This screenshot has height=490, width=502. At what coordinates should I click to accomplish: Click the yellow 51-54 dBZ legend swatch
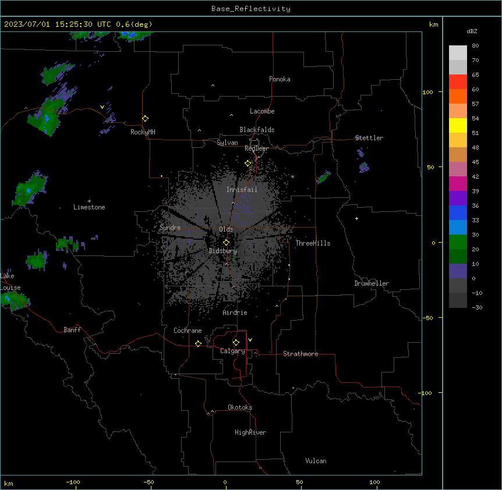[458, 125]
